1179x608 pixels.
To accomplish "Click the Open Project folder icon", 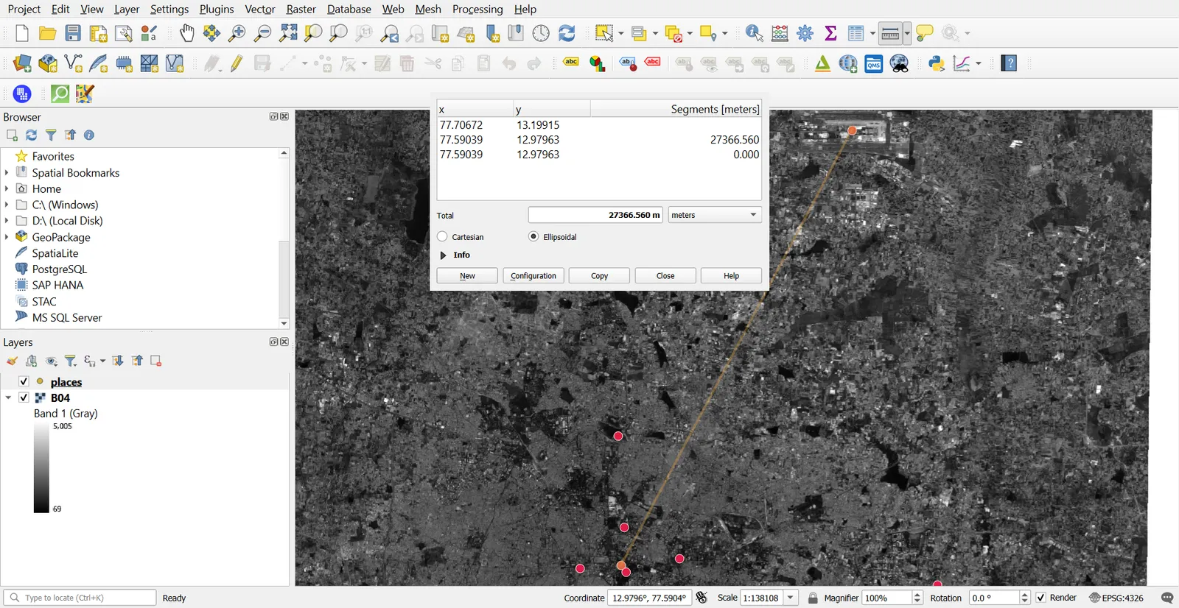I will tap(48, 33).
